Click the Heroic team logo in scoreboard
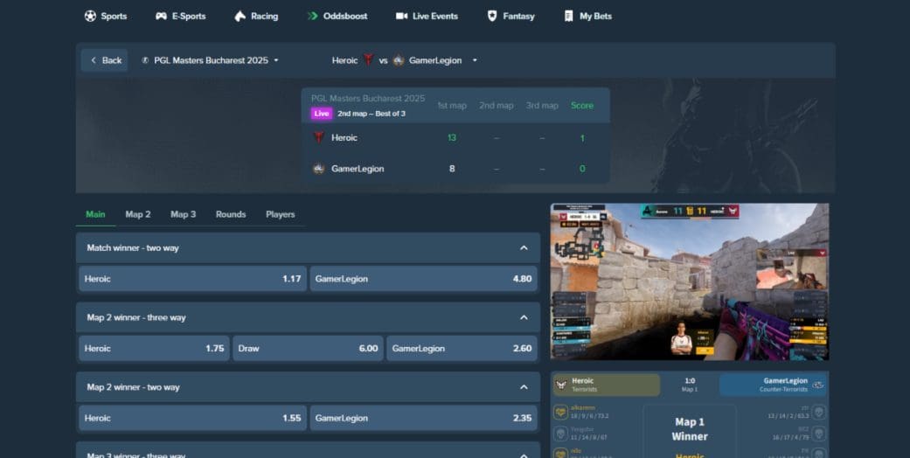910x458 pixels. click(x=319, y=137)
